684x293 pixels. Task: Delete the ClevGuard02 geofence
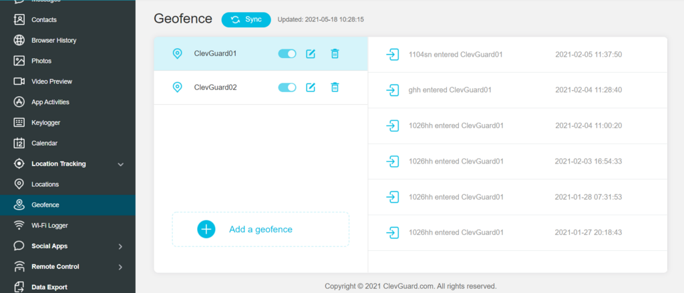[335, 87]
